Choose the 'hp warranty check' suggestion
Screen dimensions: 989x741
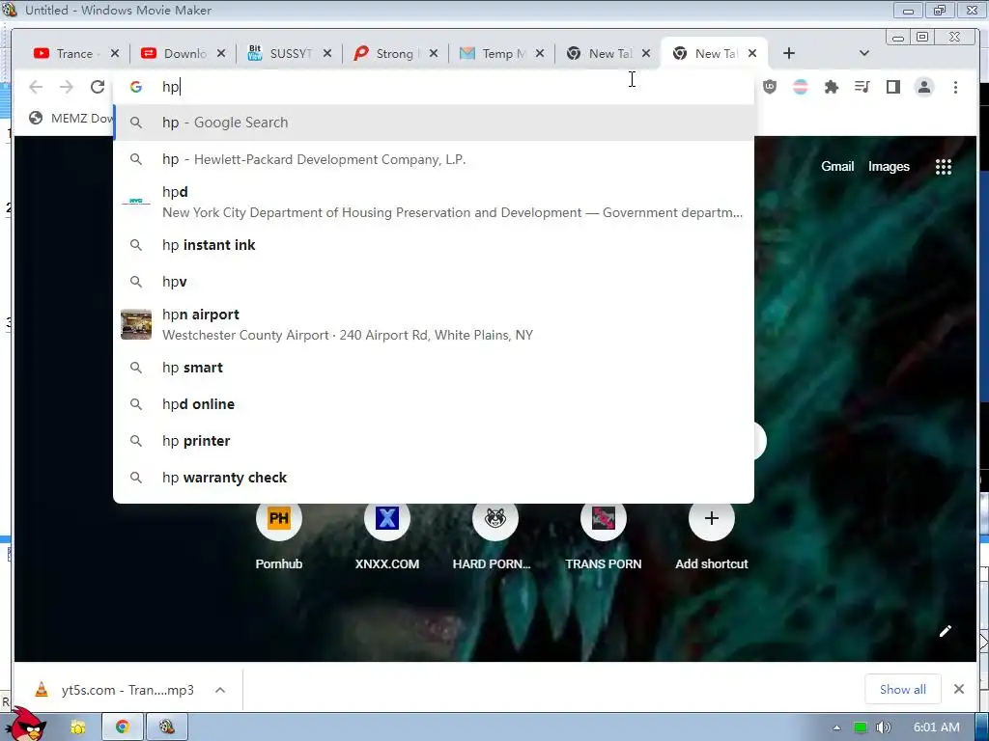click(x=434, y=478)
